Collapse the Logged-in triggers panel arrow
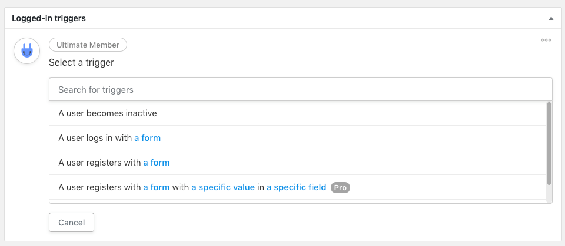 pos(551,18)
